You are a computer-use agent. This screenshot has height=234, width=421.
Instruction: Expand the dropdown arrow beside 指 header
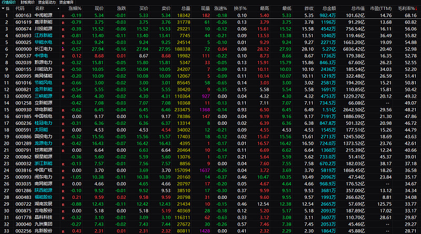(x=3, y=8)
